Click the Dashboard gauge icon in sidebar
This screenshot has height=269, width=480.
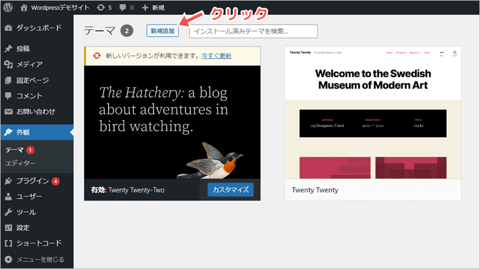click(x=8, y=28)
